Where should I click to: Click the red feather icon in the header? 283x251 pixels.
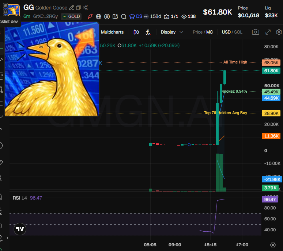(x=90, y=16)
